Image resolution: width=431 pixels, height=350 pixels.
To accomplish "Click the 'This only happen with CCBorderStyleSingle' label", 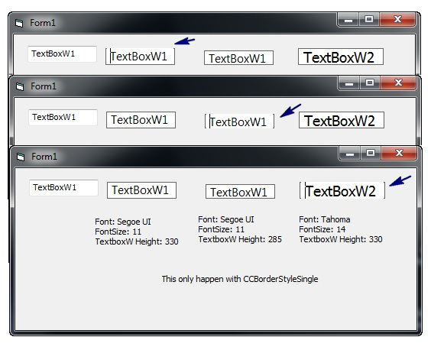I will 240,279.
